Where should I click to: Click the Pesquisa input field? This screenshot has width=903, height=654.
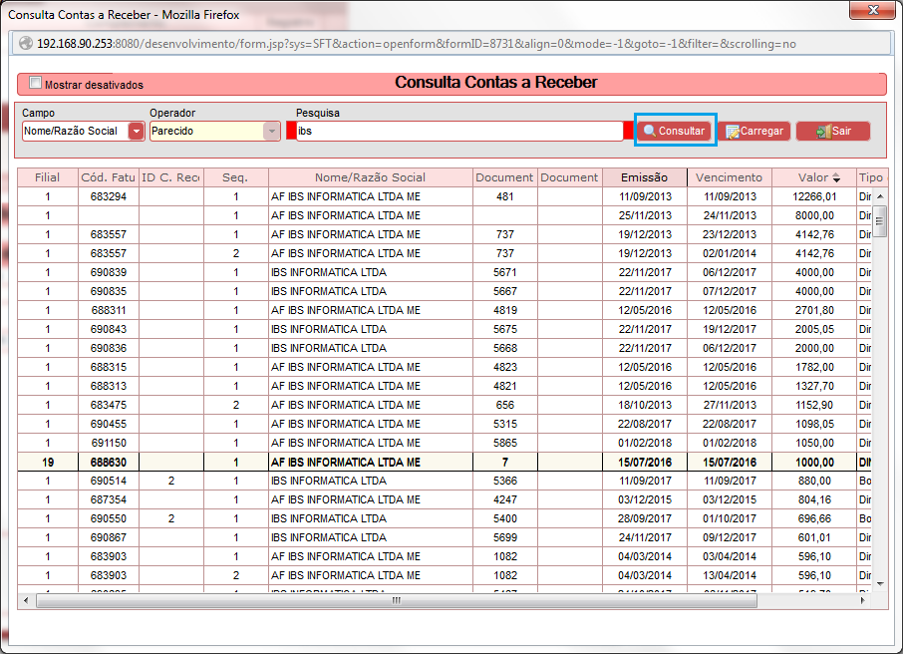459,131
